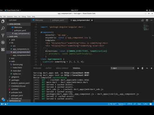Create a new terminal with plus icon

coord(138,68)
